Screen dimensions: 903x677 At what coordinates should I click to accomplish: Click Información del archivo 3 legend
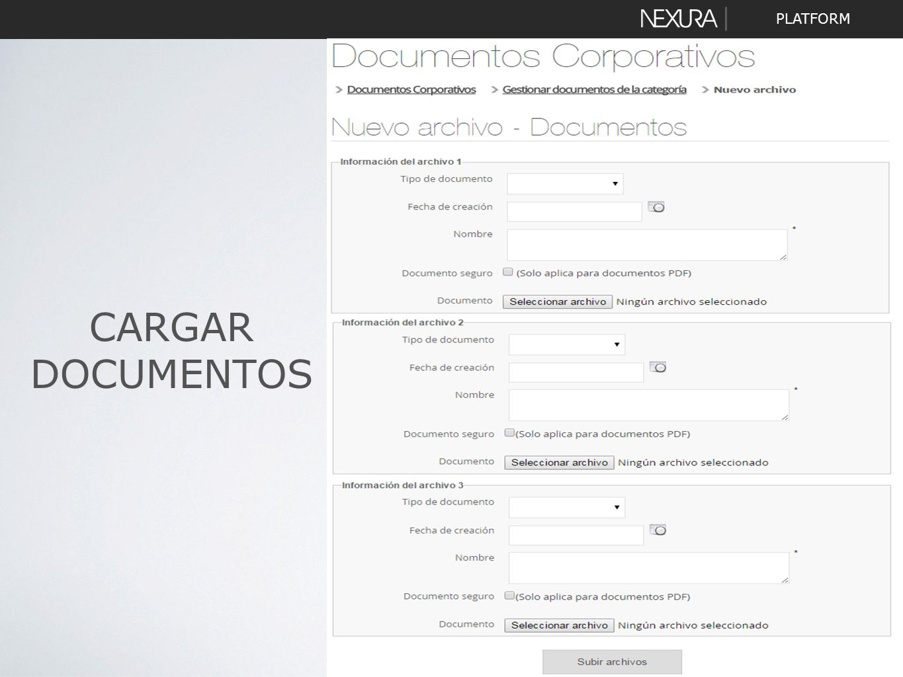pyautogui.click(x=402, y=485)
